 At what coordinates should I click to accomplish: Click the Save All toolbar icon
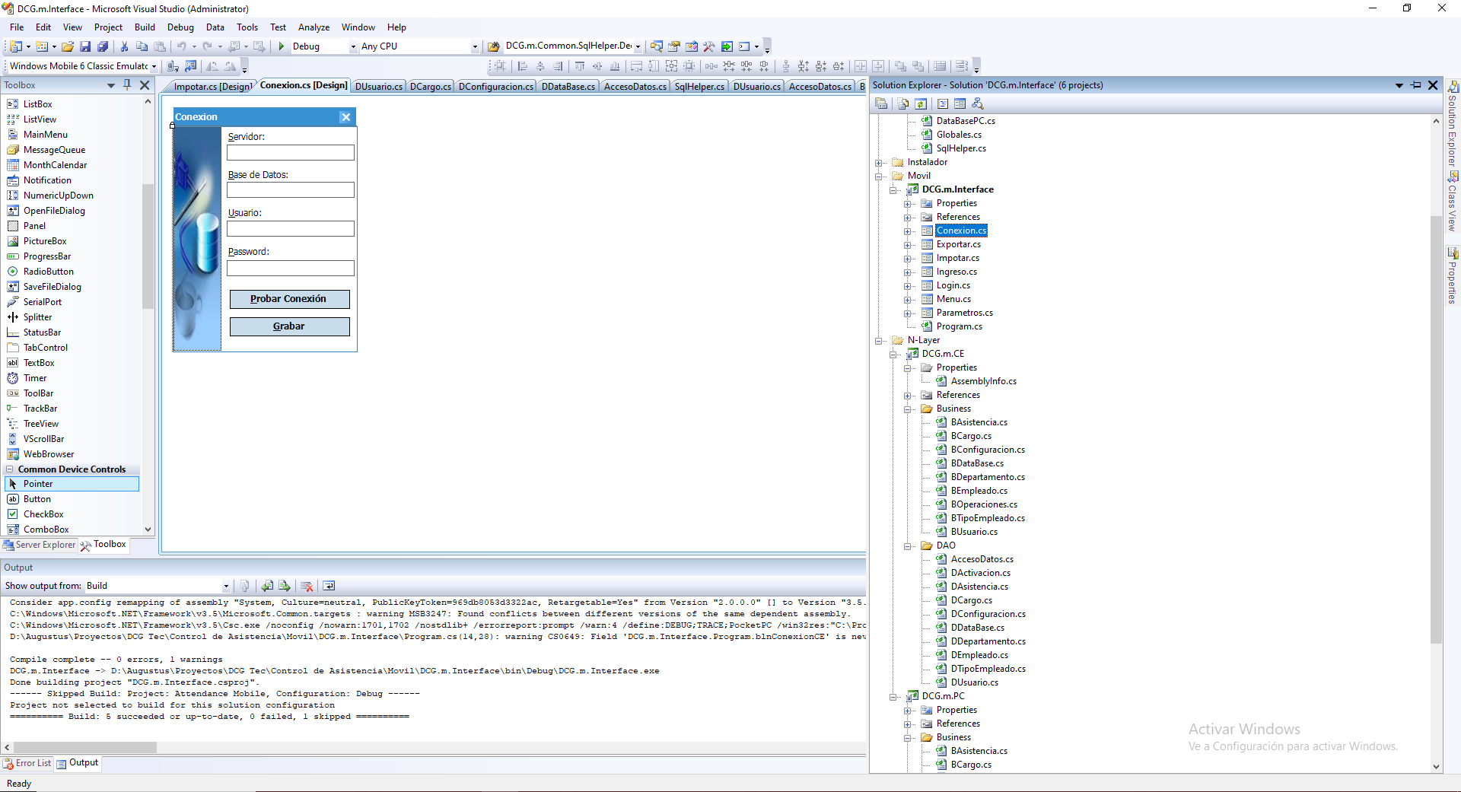pos(103,46)
